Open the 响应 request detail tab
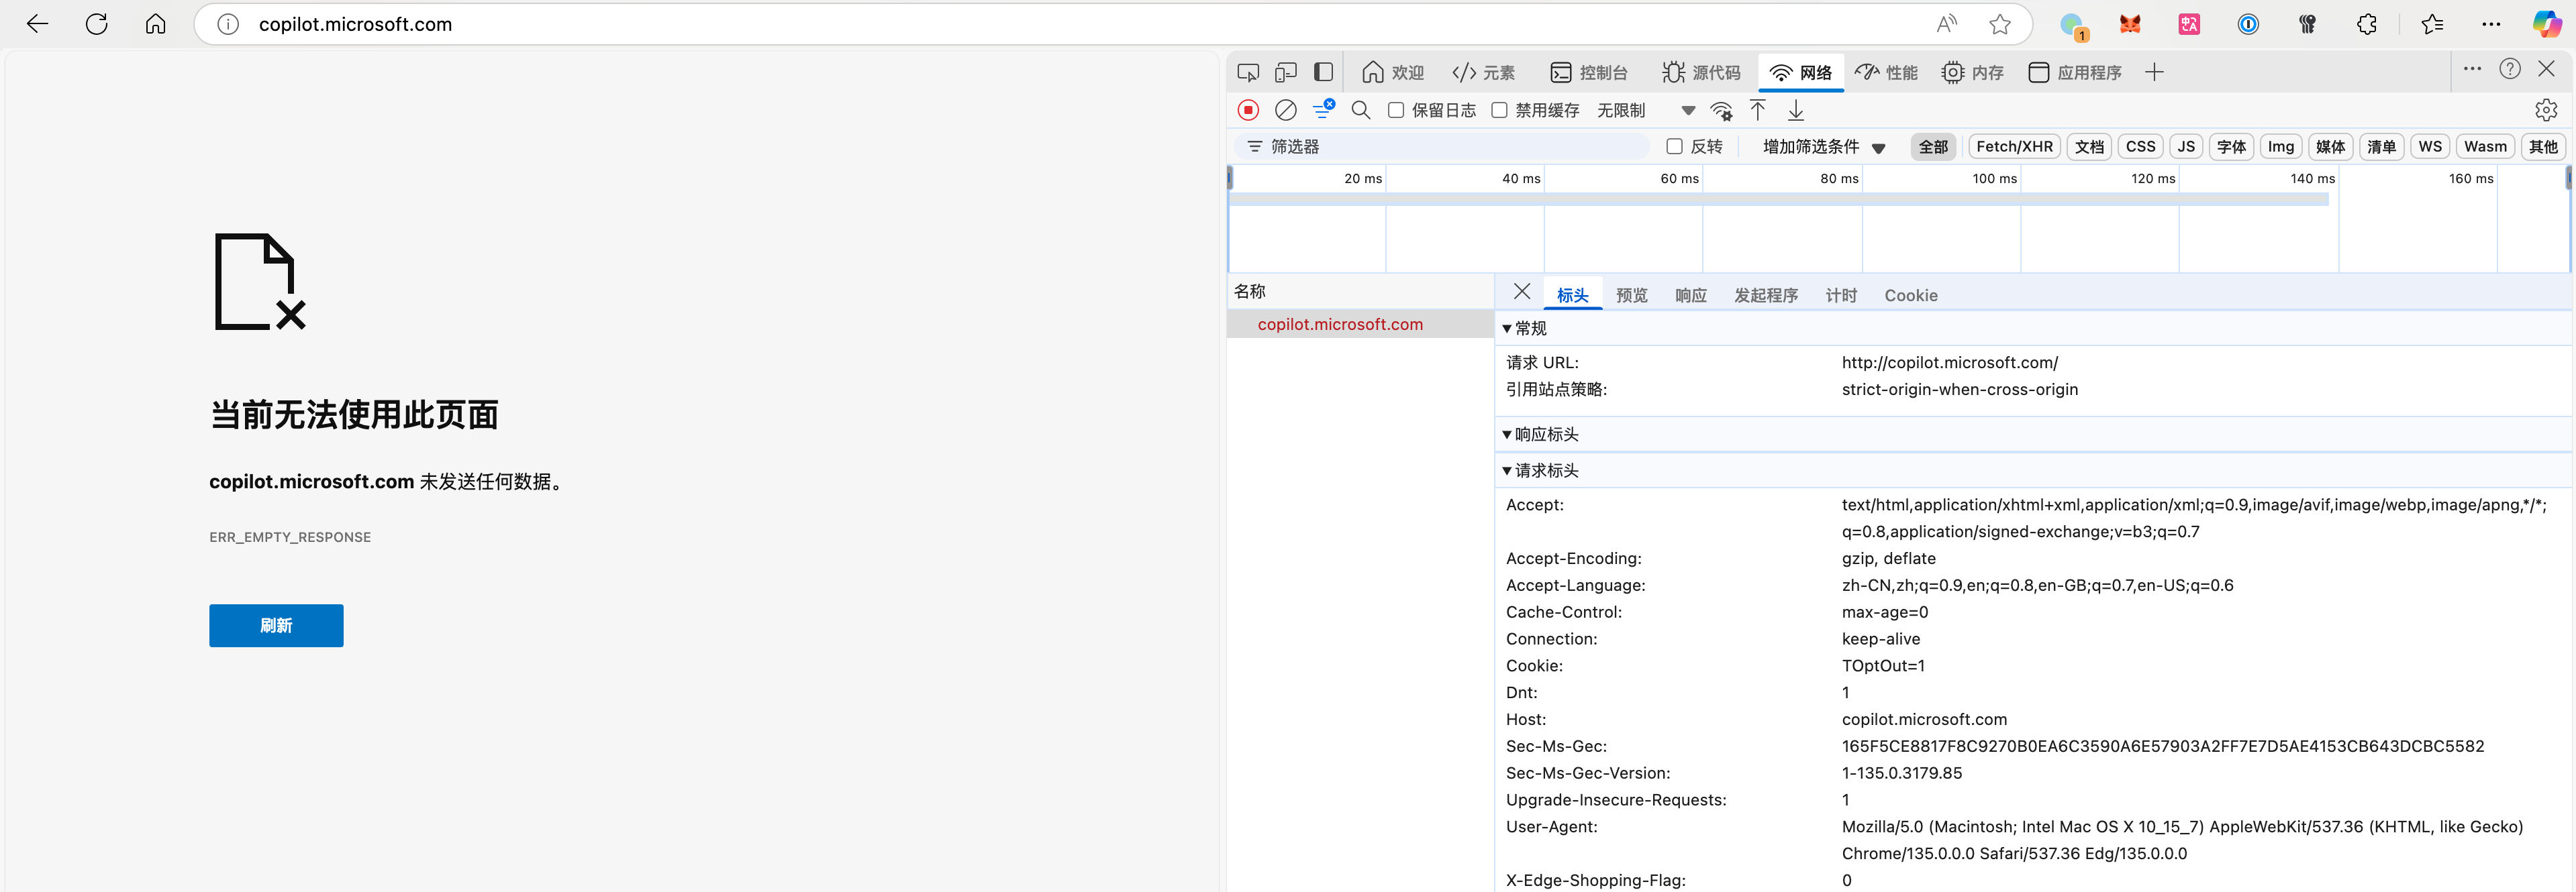 pos(1690,294)
